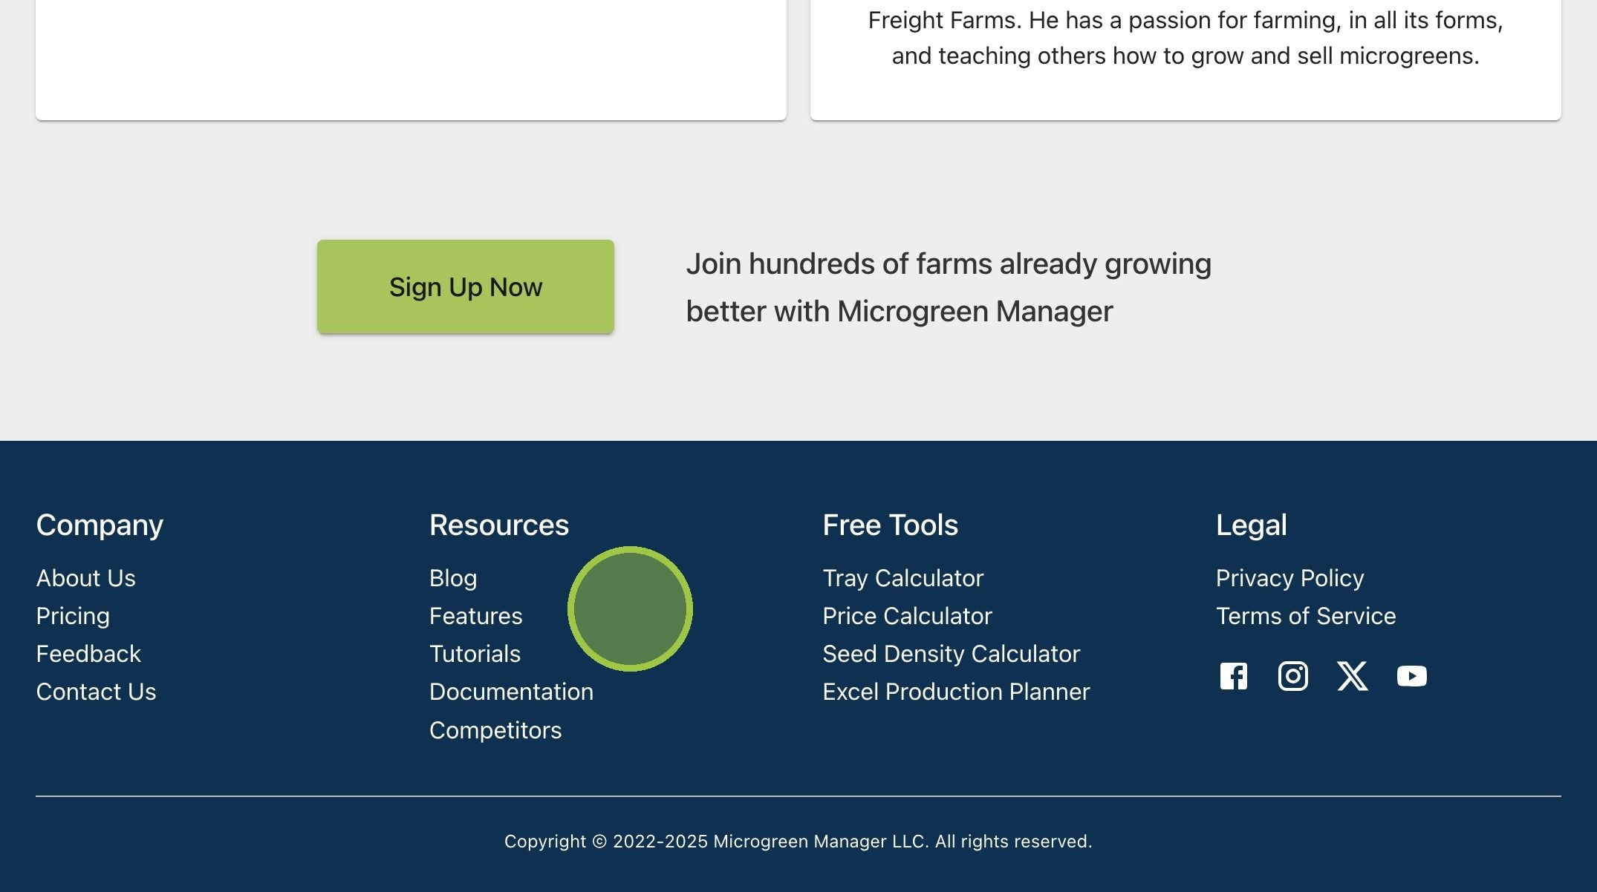Read the Terms of Service link
This screenshot has width=1597, height=892.
click(x=1307, y=616)
